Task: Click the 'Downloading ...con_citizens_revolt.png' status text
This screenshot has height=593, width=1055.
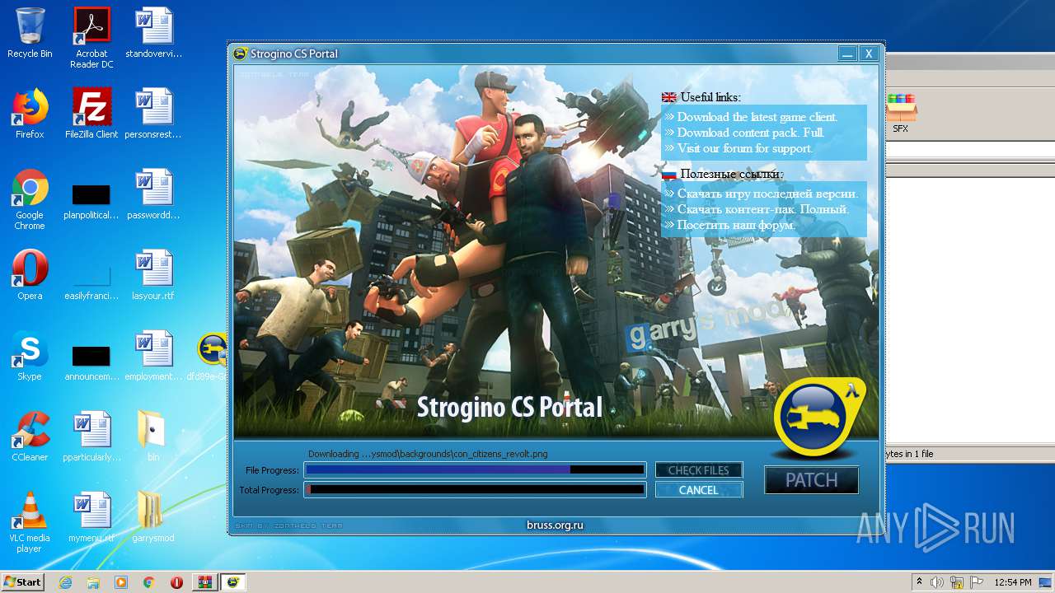Action: tap(428, 454)
